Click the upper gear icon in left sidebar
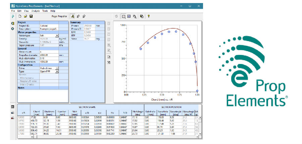The width and height of the screenshot is (302, 144). [13, 23]
